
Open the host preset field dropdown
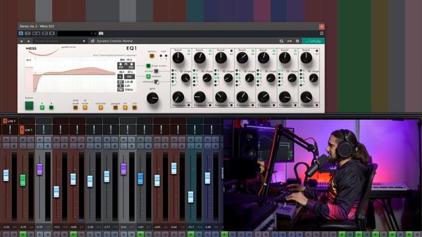[x=77, y=34]
